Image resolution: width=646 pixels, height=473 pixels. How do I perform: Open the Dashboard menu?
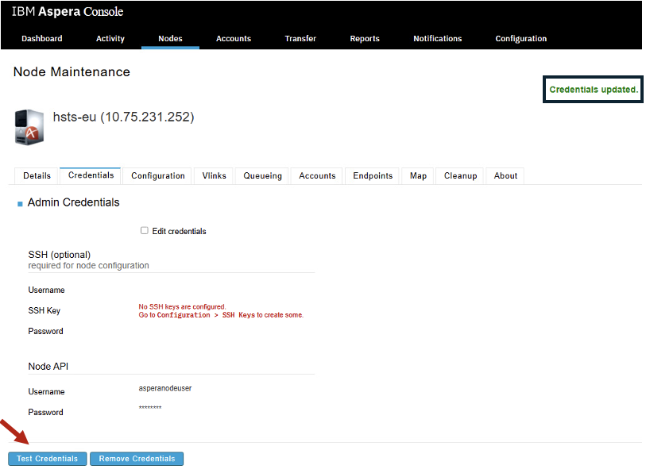click(42, 38)
